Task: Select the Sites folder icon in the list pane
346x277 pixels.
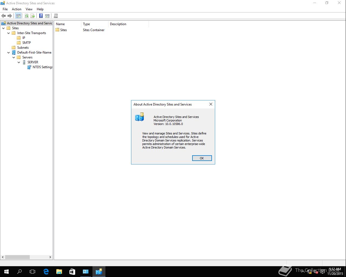Action: tap(57, 30)
